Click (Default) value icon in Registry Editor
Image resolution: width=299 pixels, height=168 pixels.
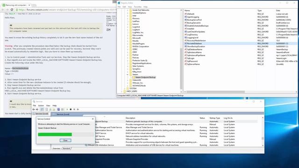pyautogui.click(x=185, y=14)
